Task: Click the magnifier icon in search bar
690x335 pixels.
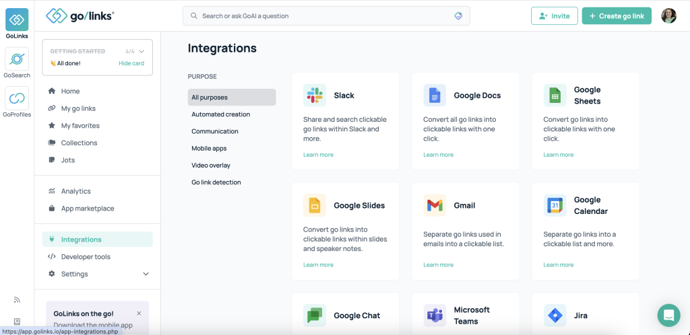Action: pyautogui.click(x=193, y=15)
